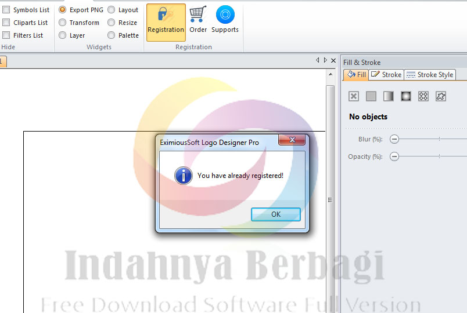Adjust the Blur percentage slider
This screenshot has height=313, width=467.
click(x=433, y=139)
